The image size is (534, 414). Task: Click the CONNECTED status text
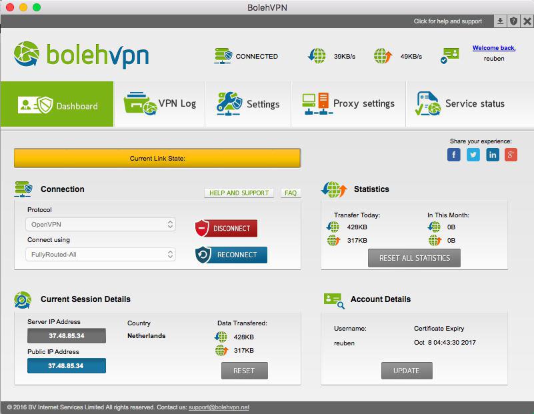257,56
